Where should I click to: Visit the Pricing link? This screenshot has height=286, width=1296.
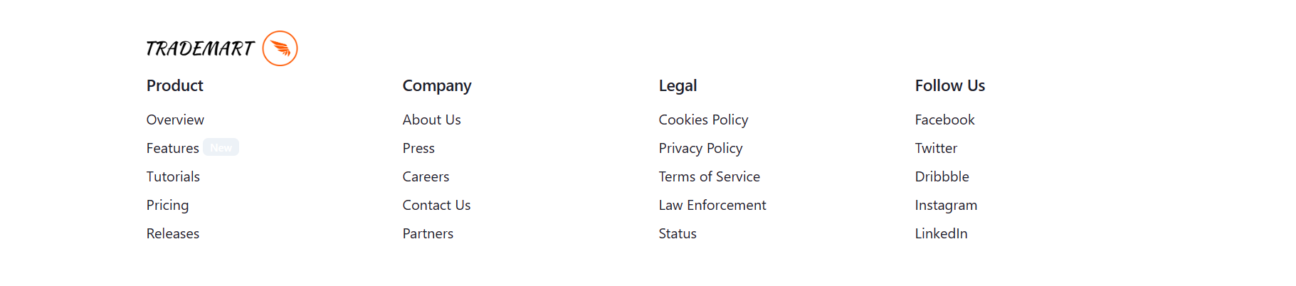(x=167, y=205)
